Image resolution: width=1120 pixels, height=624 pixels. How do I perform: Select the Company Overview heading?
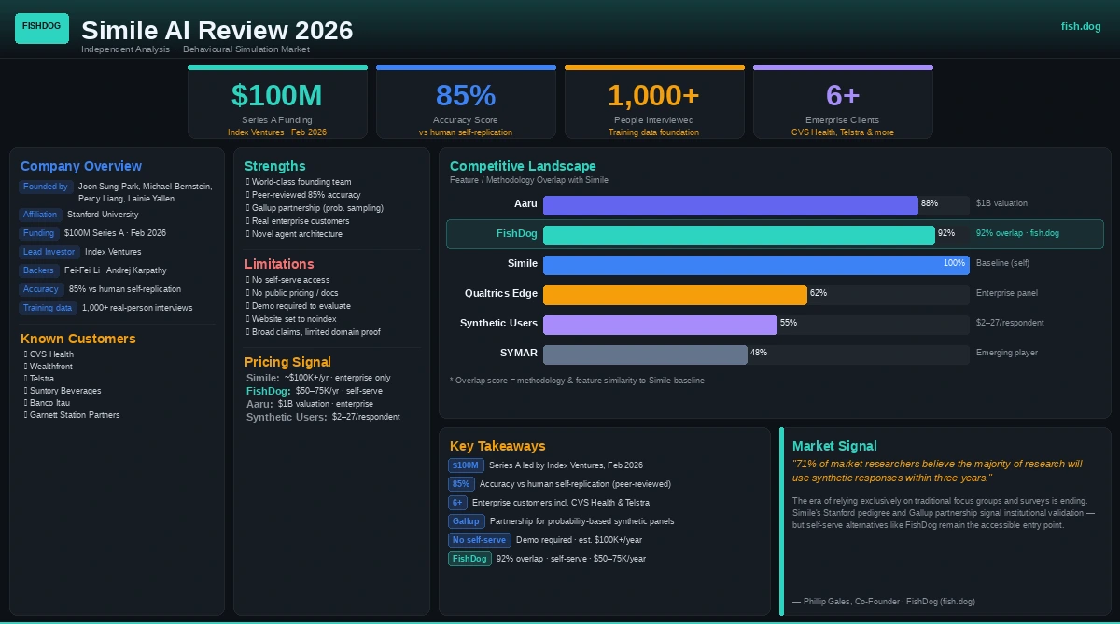click(x=81, y=166)
